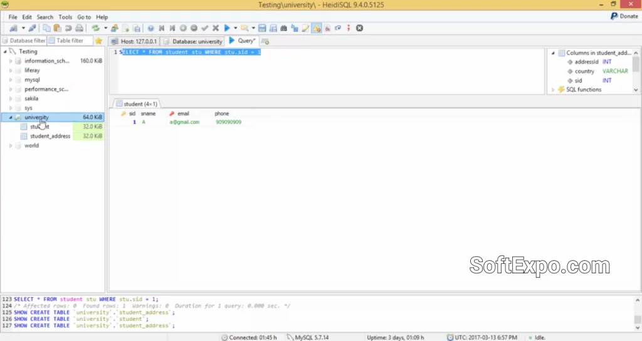642x341 pixels.
Task: Click the red vertical dots toolbar icon
Action: (x=349, y=28)
